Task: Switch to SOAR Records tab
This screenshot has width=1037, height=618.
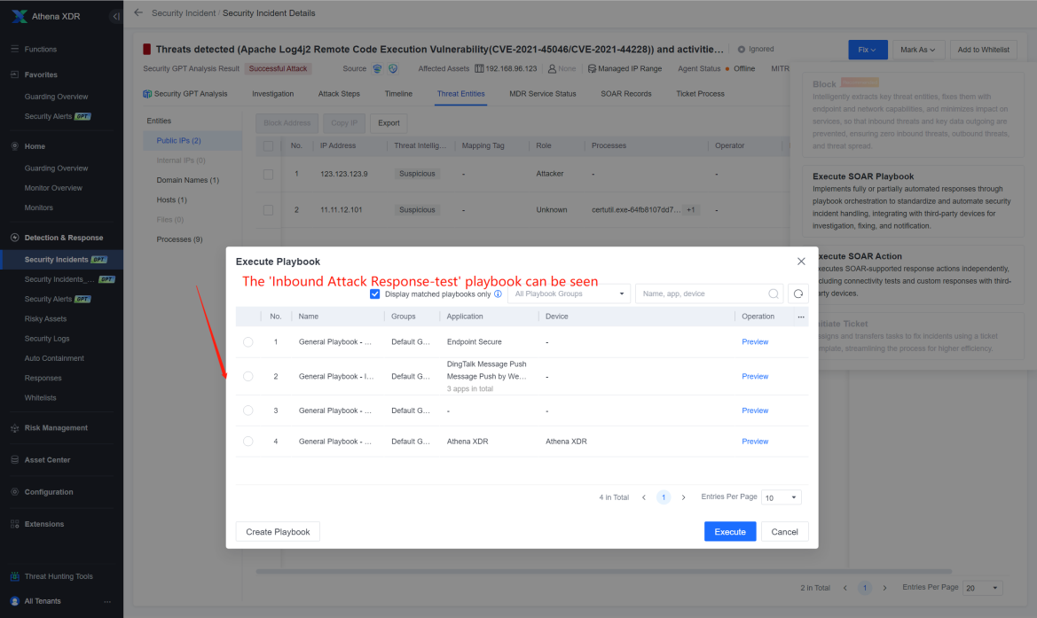Action: tap(625, 94)
